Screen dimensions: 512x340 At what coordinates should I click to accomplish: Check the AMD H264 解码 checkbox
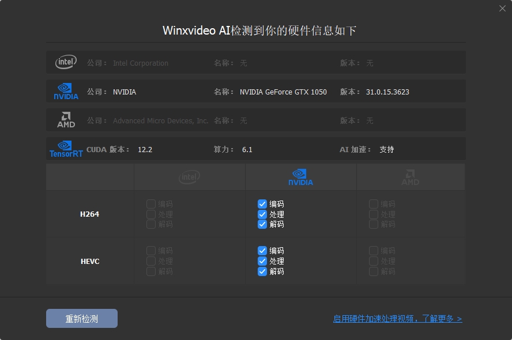click(x=374, y=224)
